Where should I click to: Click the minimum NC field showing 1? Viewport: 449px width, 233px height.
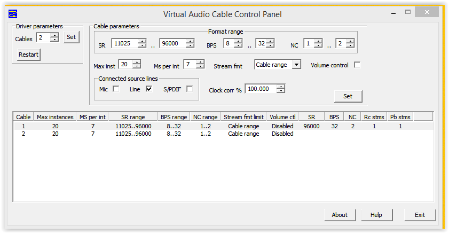coord(309,44)
